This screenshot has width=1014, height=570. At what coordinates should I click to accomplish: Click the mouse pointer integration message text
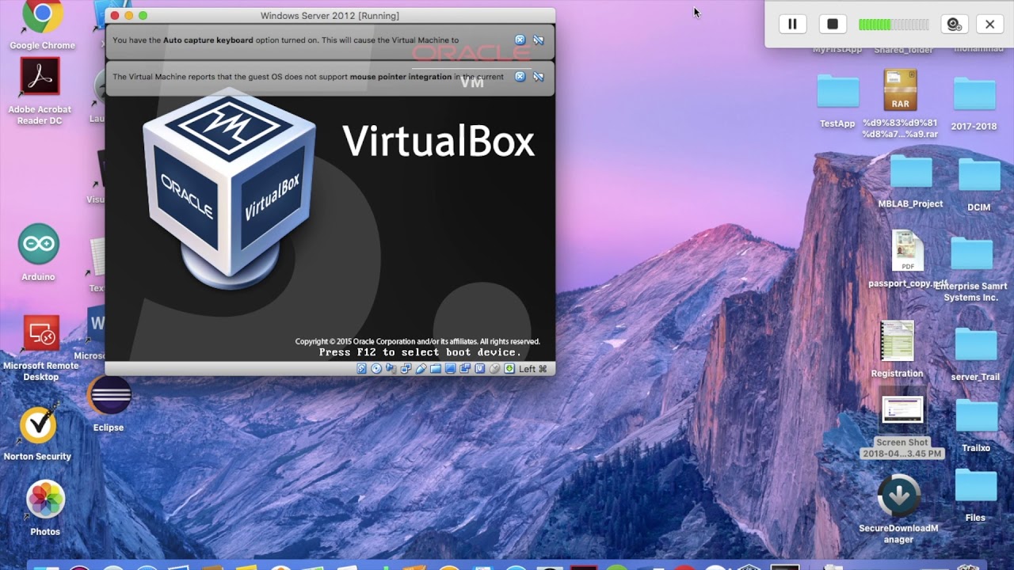coord(308,77)
